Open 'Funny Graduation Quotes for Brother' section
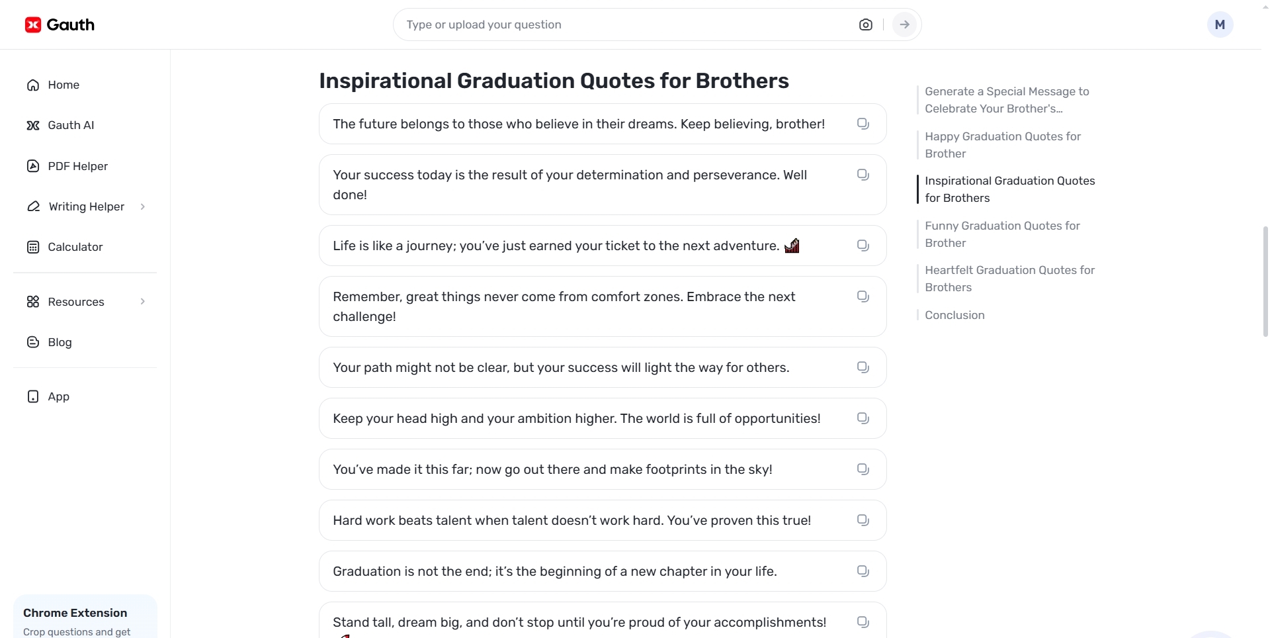Screen dimensions: 1270x638 (1002, 234)
